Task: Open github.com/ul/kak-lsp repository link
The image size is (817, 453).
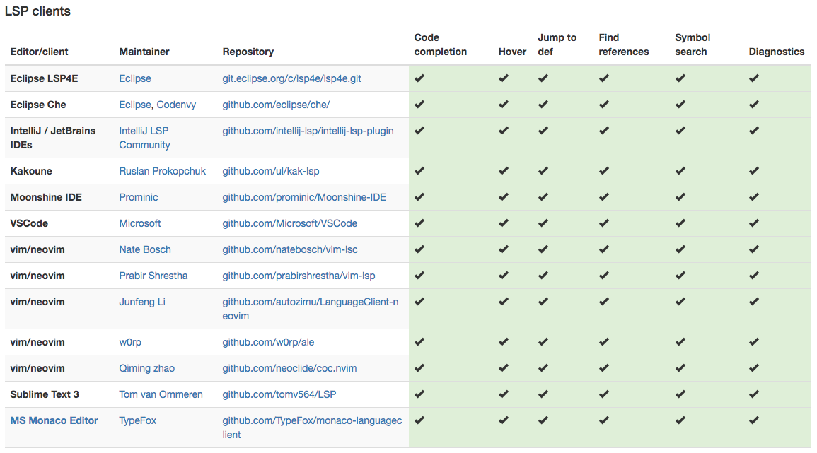Action: (271, 171)
